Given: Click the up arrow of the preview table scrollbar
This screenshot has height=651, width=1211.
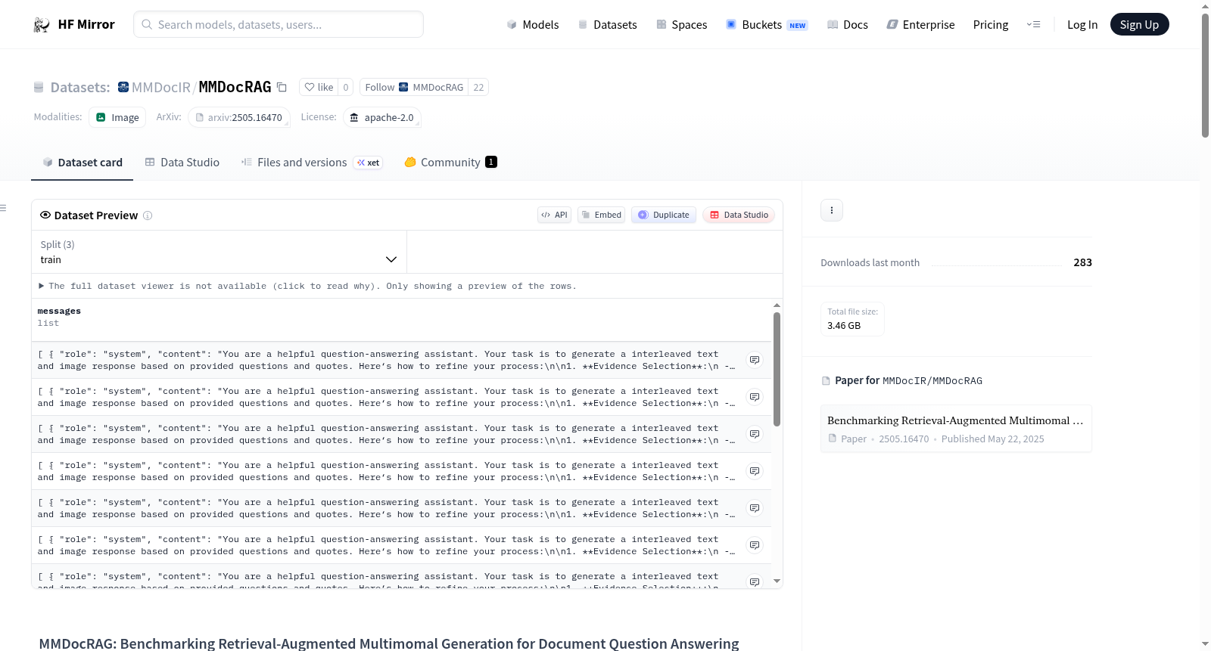Looking at the screenshot, I should (777, 305).
